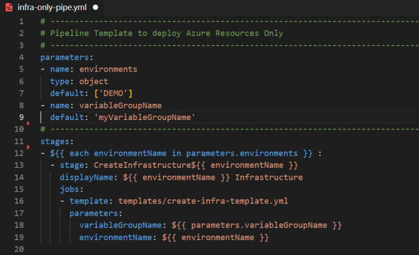Click the 'jobs:' key on line 15
The width and height of the screenshot is (419, 255).
pos(71,189)
